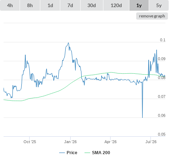Click the 0.09 y-axis label

[162, 59]
